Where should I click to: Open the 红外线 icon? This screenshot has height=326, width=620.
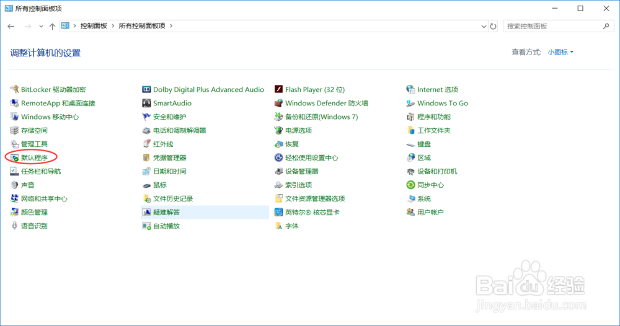tap(147, 144)
